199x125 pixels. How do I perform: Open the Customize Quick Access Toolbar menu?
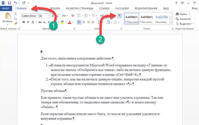[29, 3]
